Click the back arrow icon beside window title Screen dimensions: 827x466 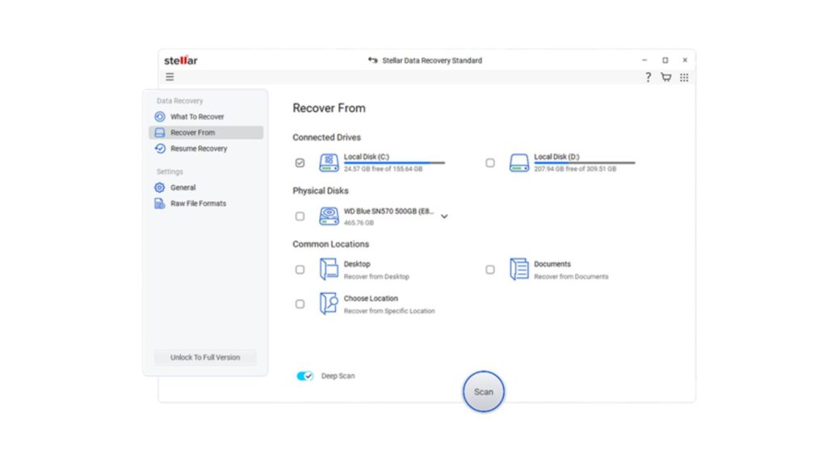coord(373,60)
